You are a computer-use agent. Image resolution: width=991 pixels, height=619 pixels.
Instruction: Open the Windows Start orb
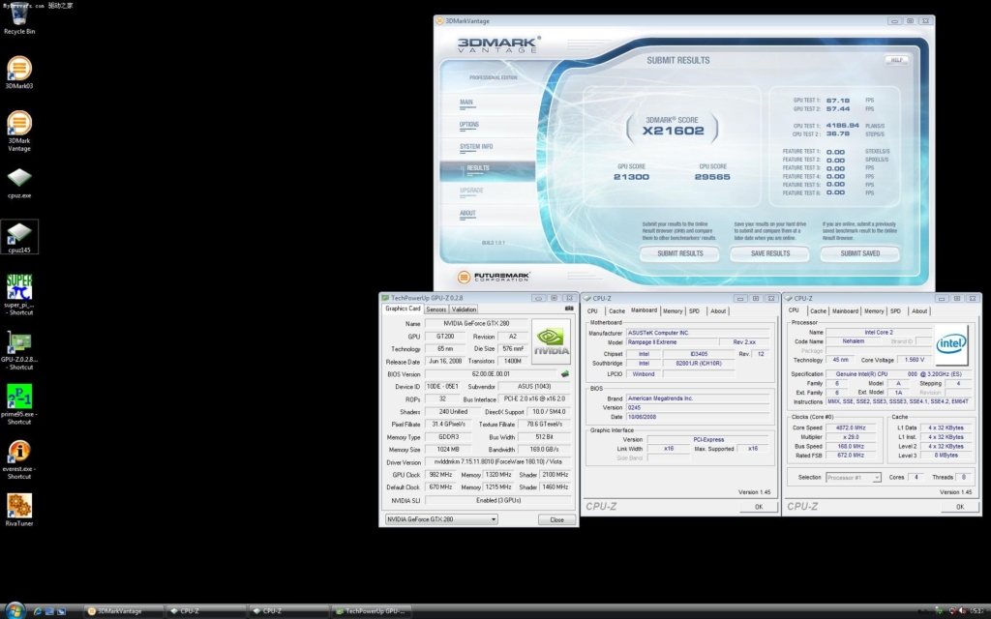tap(15, 610)
